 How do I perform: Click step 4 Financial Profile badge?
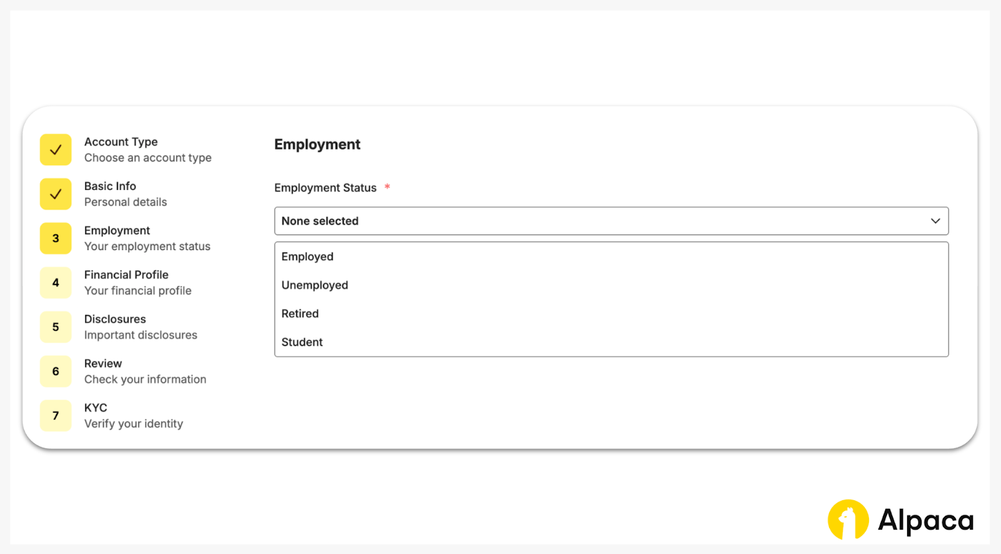pos(56,283)
